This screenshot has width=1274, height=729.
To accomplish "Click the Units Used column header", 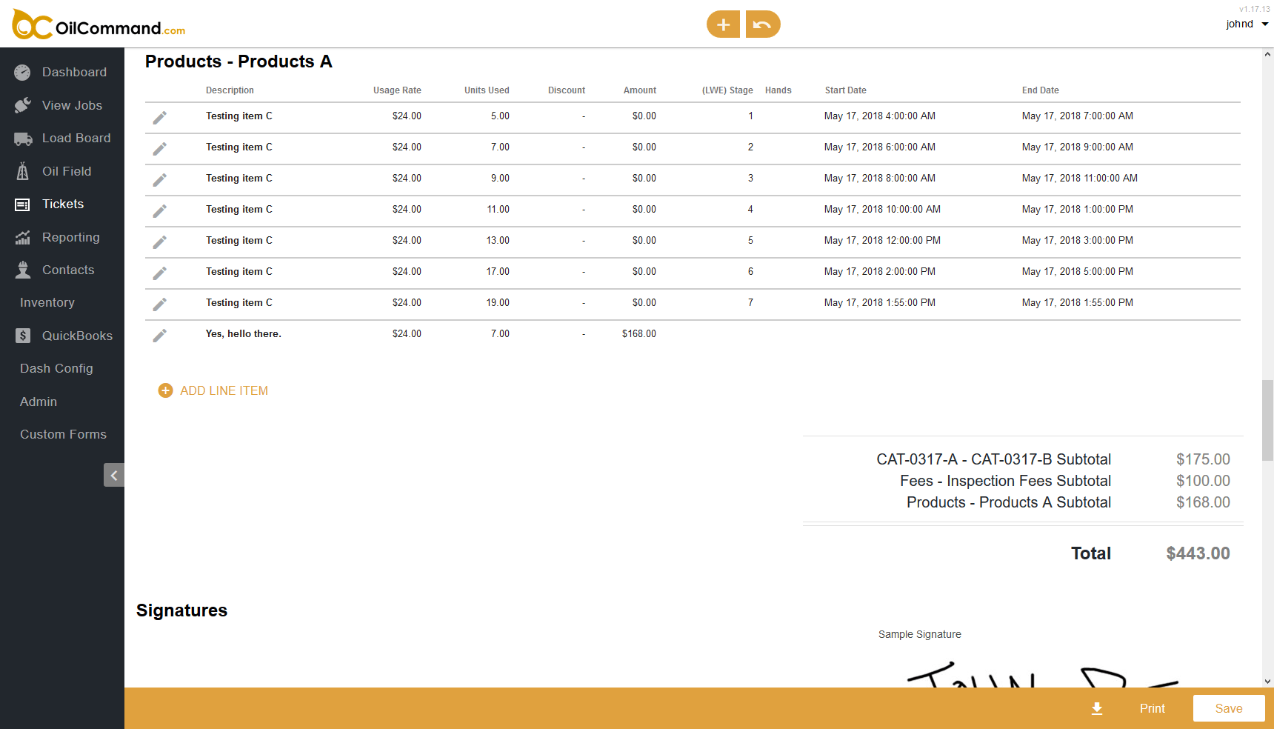I will [487, 90].
